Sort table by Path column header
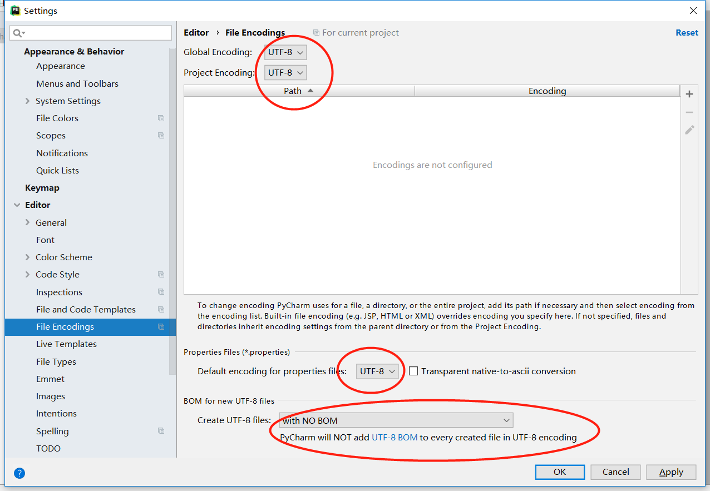The image size is (710, 491). [x=299, y=91]
